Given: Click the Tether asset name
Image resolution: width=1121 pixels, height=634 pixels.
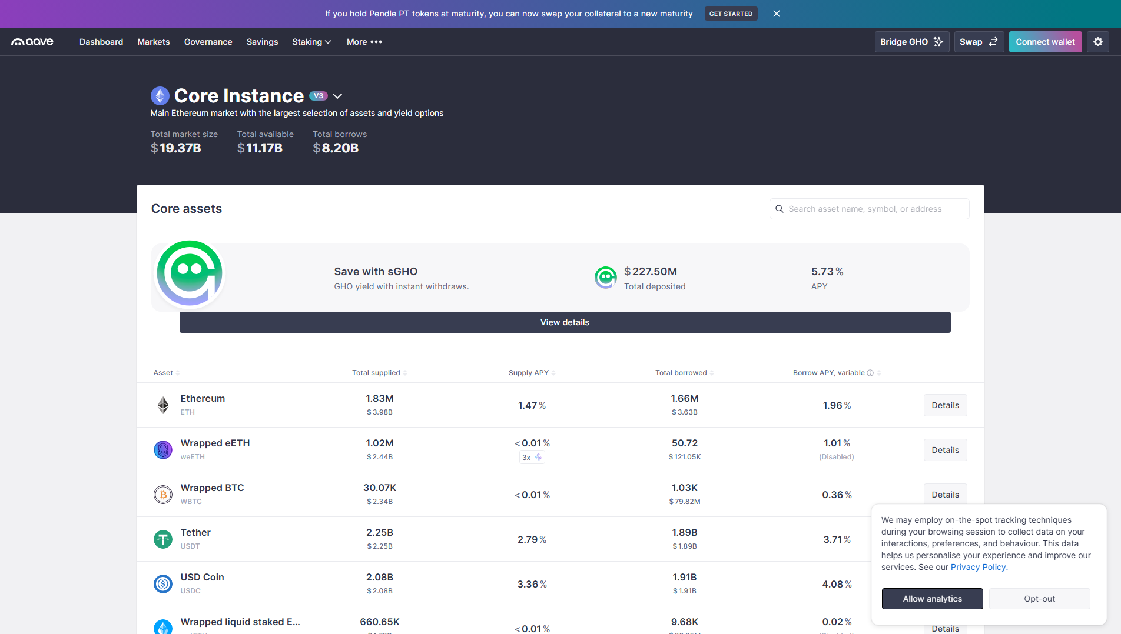Looking at the screenshot, I should click(x=195, y=532).
